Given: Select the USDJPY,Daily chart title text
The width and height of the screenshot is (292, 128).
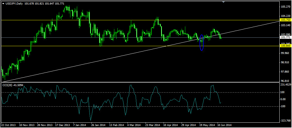Looking at the screenshot, I should point(14,4).
